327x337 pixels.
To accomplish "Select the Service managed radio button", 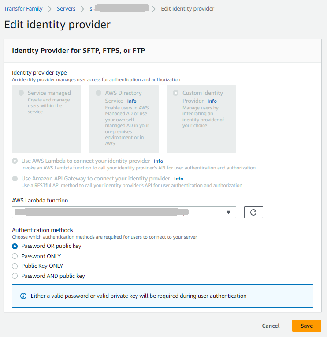I will coord(21,93).
